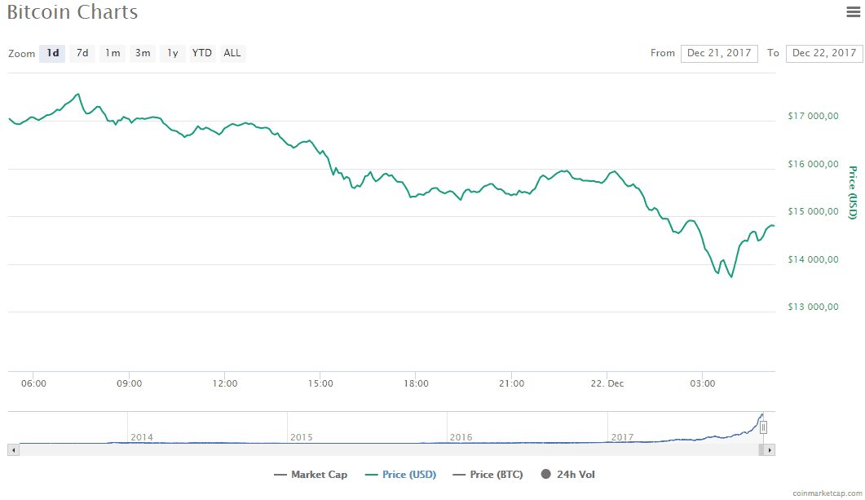Toggle the 24h Vol legend circle
Screen dimensions: 865x500
pos(545,474)
